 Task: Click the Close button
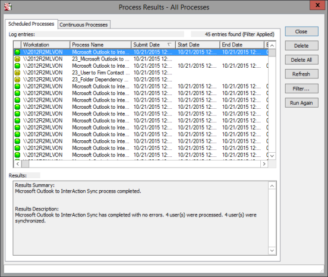301,32
